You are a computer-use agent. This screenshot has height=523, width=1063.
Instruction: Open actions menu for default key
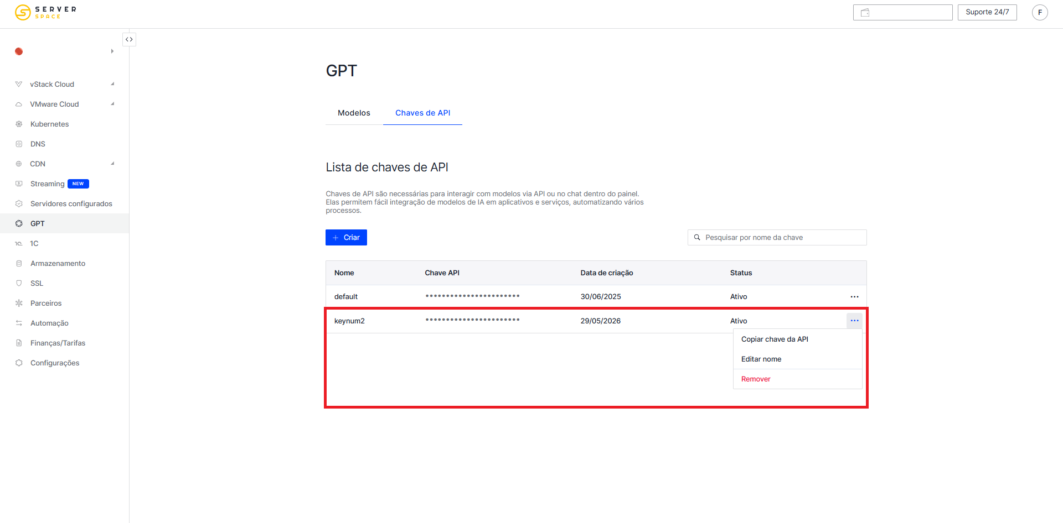point(854,297)
